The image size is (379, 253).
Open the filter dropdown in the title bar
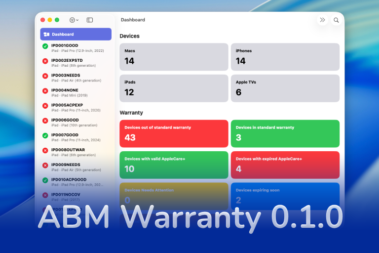tap(74, 20)
